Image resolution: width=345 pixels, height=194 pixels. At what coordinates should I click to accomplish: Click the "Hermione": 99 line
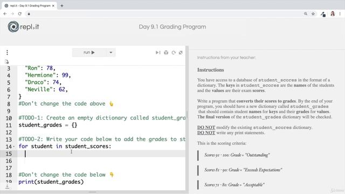pos(48,75)
